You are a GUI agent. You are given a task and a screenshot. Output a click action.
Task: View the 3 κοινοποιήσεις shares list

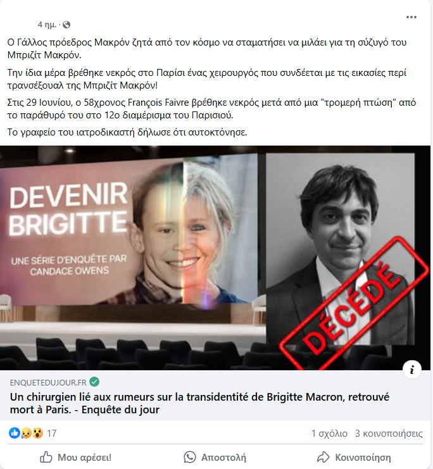(x=389, y=434)
